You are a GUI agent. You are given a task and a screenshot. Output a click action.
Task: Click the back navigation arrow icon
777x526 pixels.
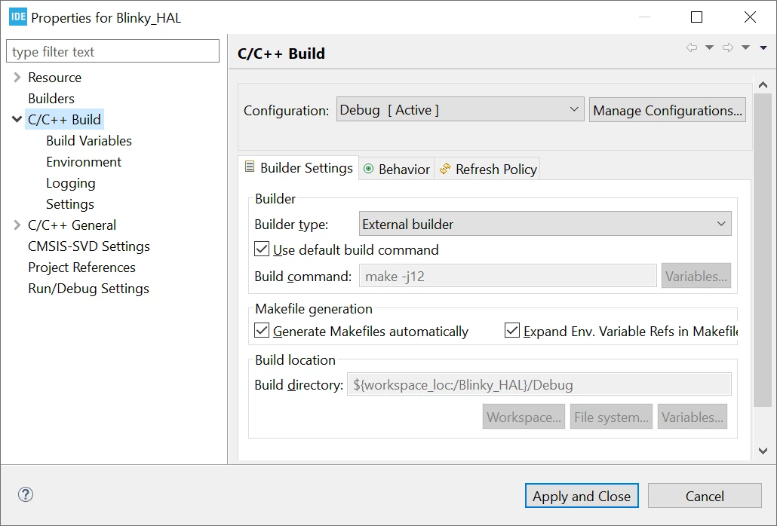click(x=691, y=47)
